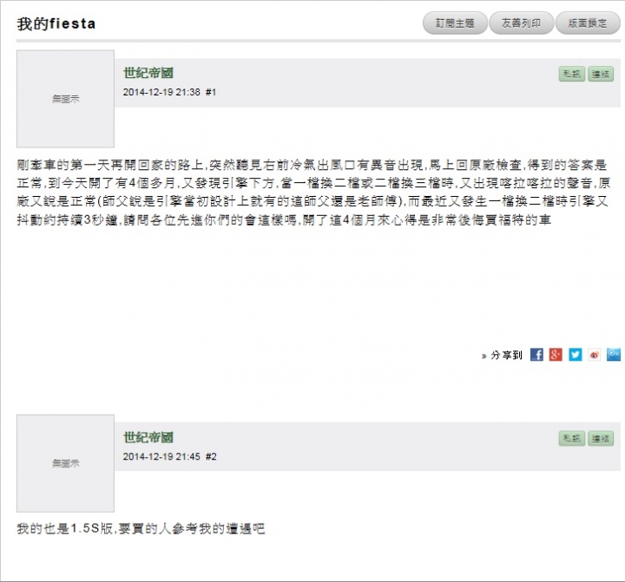Viewport: 625px width, 582px height.
Task: Click avatar placeholder of post #2
Action: 65,463
